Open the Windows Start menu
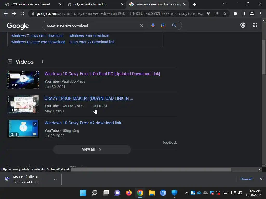This screenshot has width=266, height=199. pos(83,193)
